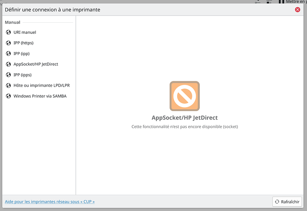The image size is (307, 211).
Task: Click the globe icon beside URI manuel
Action: click(x=8, y=32)
